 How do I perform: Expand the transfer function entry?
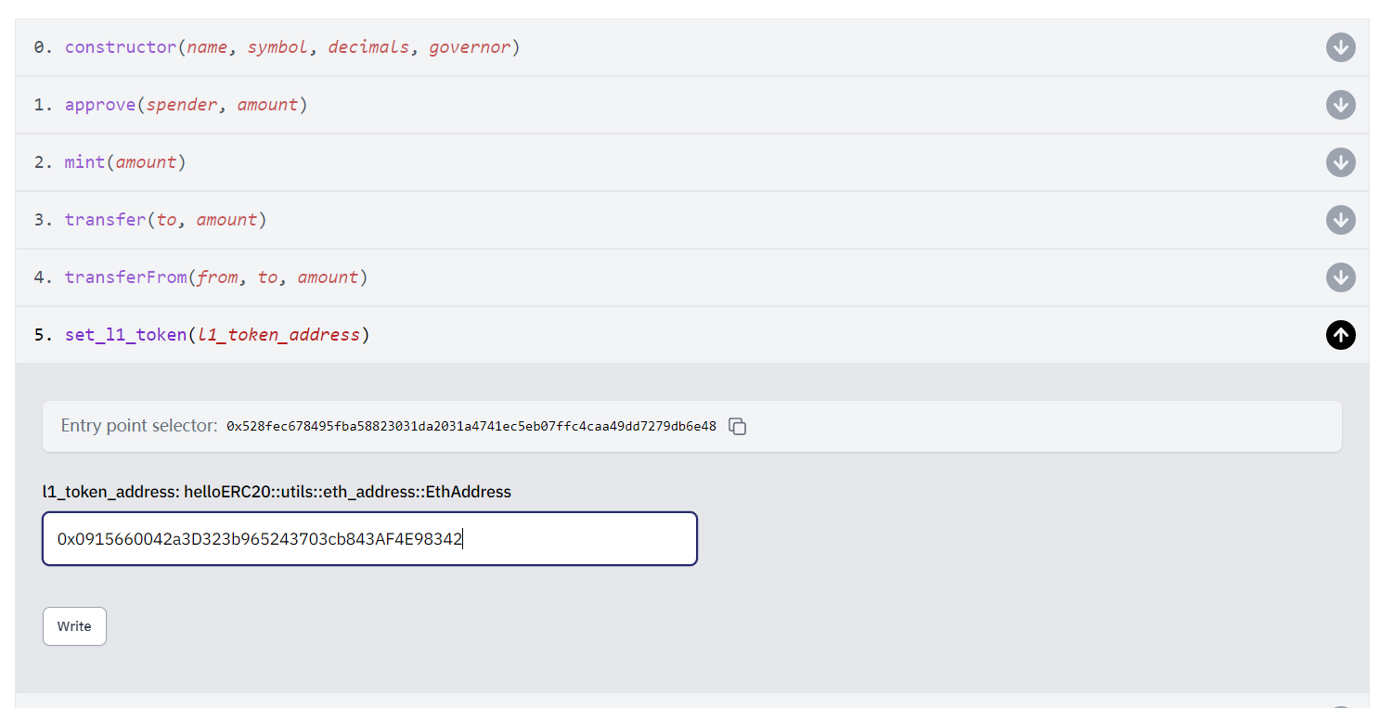coord(1340,220)
